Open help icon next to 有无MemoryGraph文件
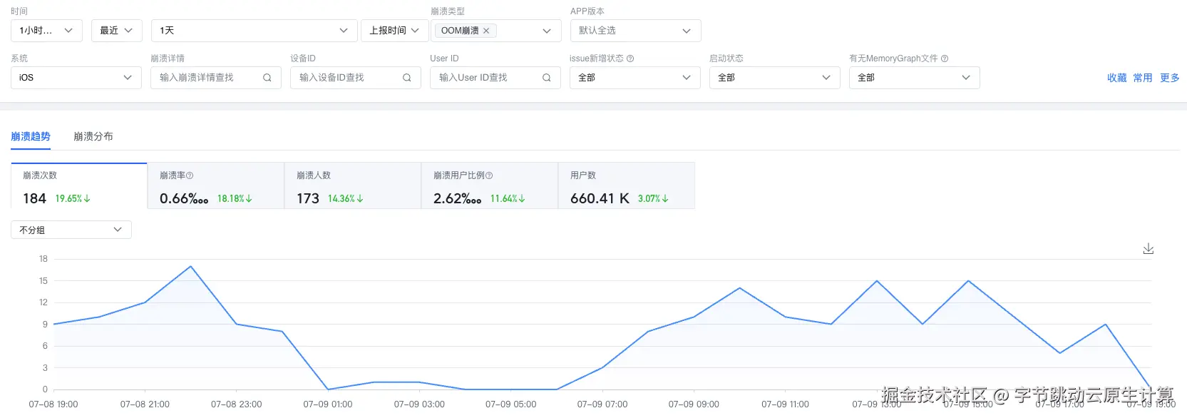This screenshot has height=418, width=1187. [x=945, y=58]
